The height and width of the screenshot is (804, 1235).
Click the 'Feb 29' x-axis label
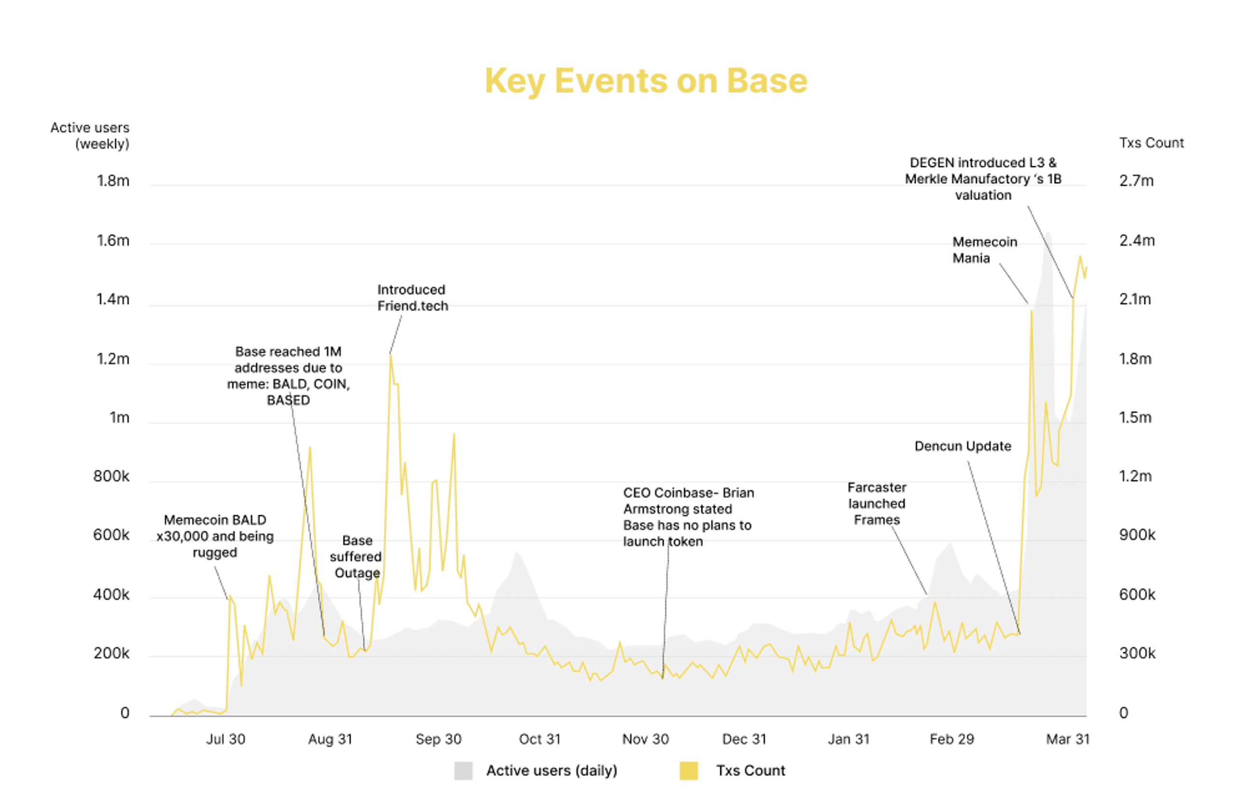click(x=951, y=738)
